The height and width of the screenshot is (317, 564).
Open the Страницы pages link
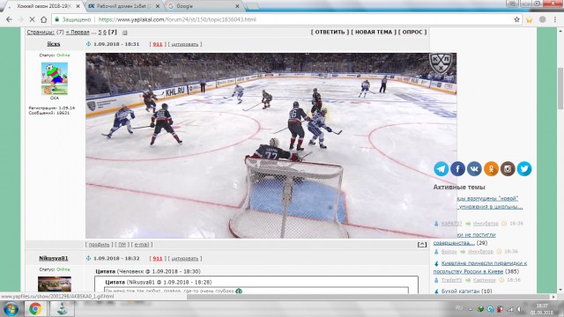(x=41, y=32)
